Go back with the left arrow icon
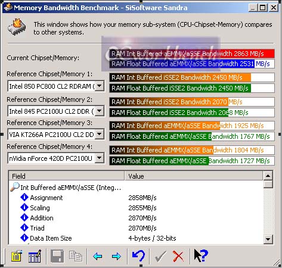 coord(97,256)
